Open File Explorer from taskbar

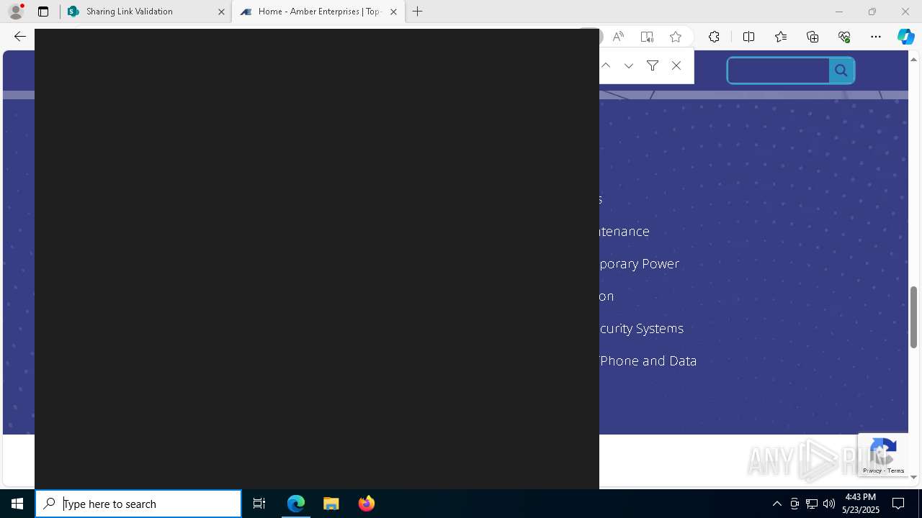[331, 504]
